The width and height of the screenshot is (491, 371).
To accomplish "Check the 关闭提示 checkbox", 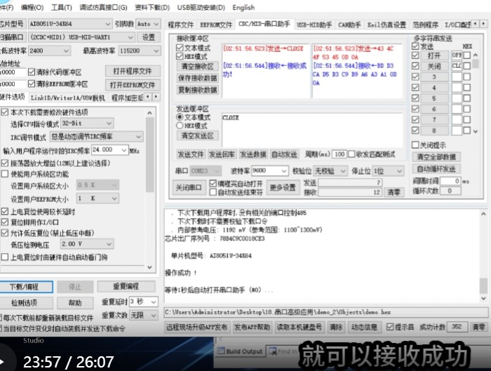I will [x=415, y=145].
